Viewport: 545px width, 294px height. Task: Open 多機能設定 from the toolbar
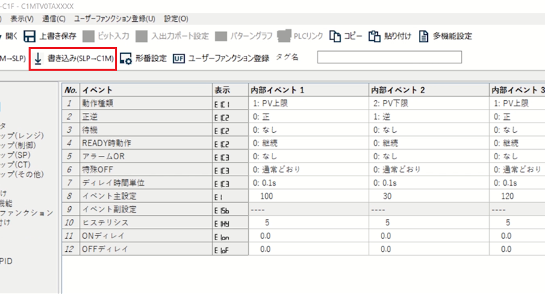pos(424,36)
